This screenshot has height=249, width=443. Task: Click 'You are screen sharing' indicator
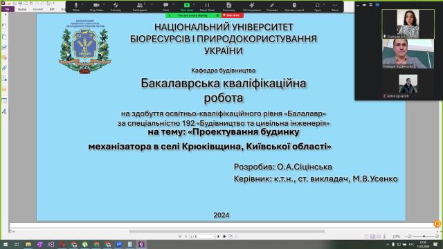click(x=193, y=15)
